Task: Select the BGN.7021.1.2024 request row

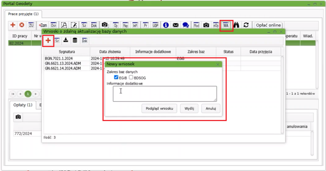Action: (58, 58)
